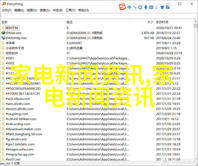The height and width of the screenshot is (166, 198).
Task: Open the 书签(B) menu
Action: click(x=58, y=10)
